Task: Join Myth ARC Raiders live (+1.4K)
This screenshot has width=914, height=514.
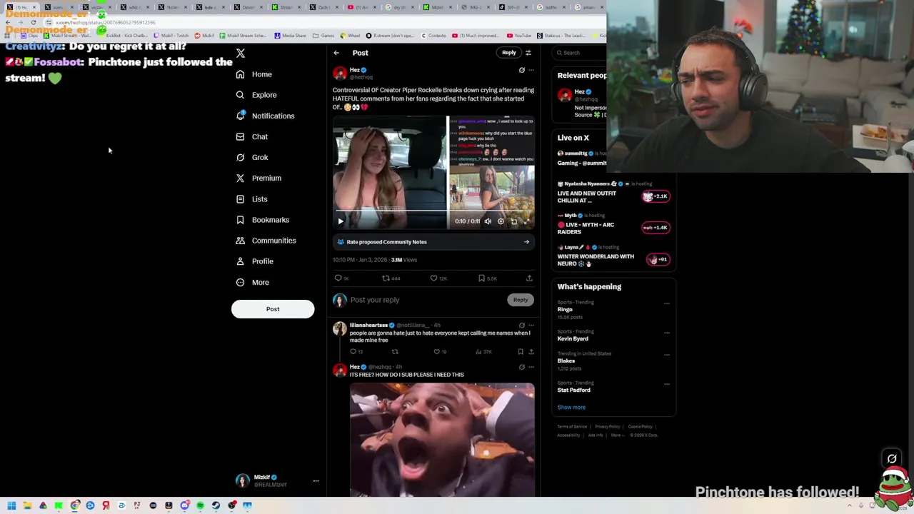Action: tap(656, 228)
